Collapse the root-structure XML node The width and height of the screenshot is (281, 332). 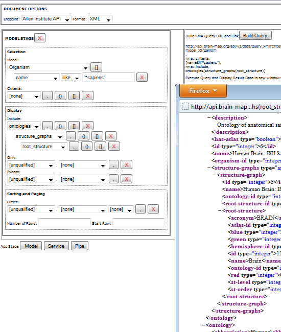[x=220, y=211]
